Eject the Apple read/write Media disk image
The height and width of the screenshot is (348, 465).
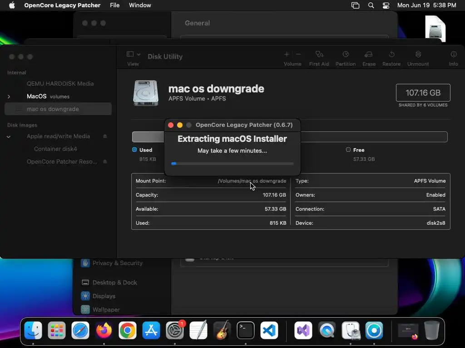[x=105, y=136]
